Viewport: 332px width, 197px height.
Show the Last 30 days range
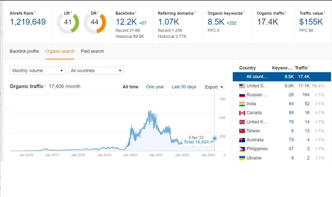[184, 87]
